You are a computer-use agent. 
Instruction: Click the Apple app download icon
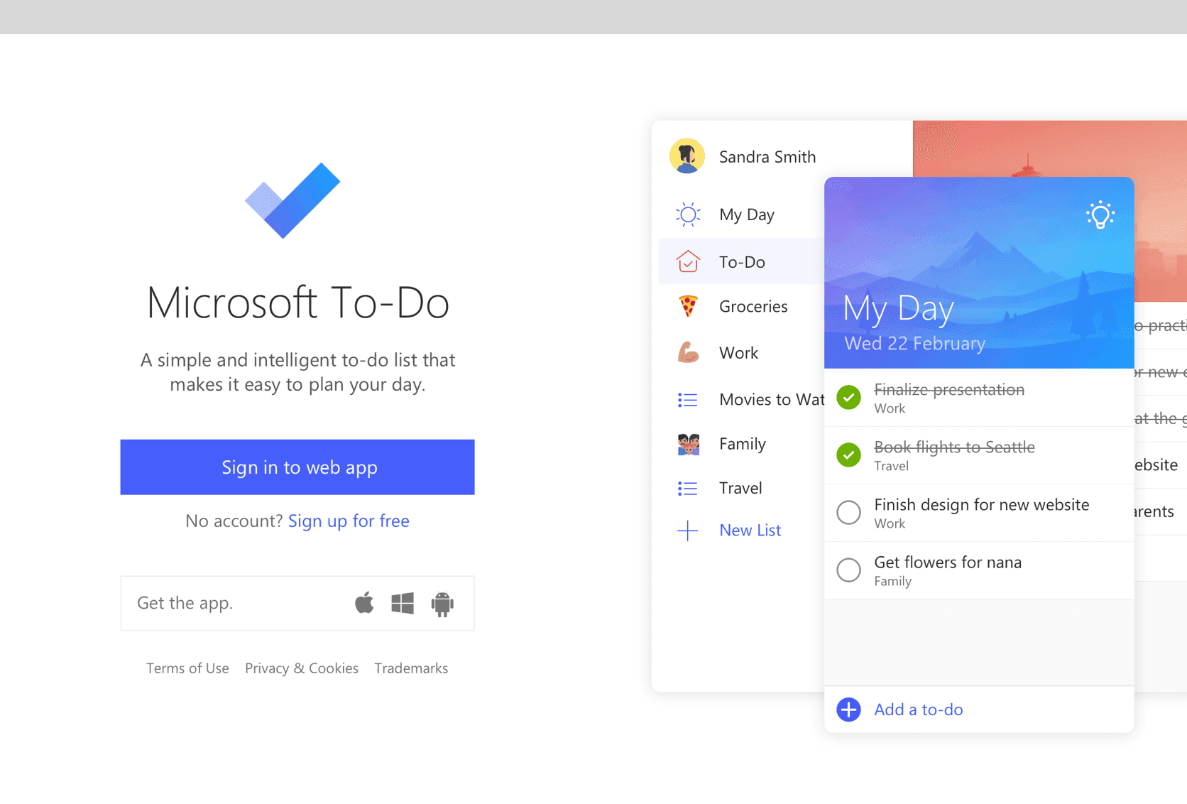[x=364, y=603]
